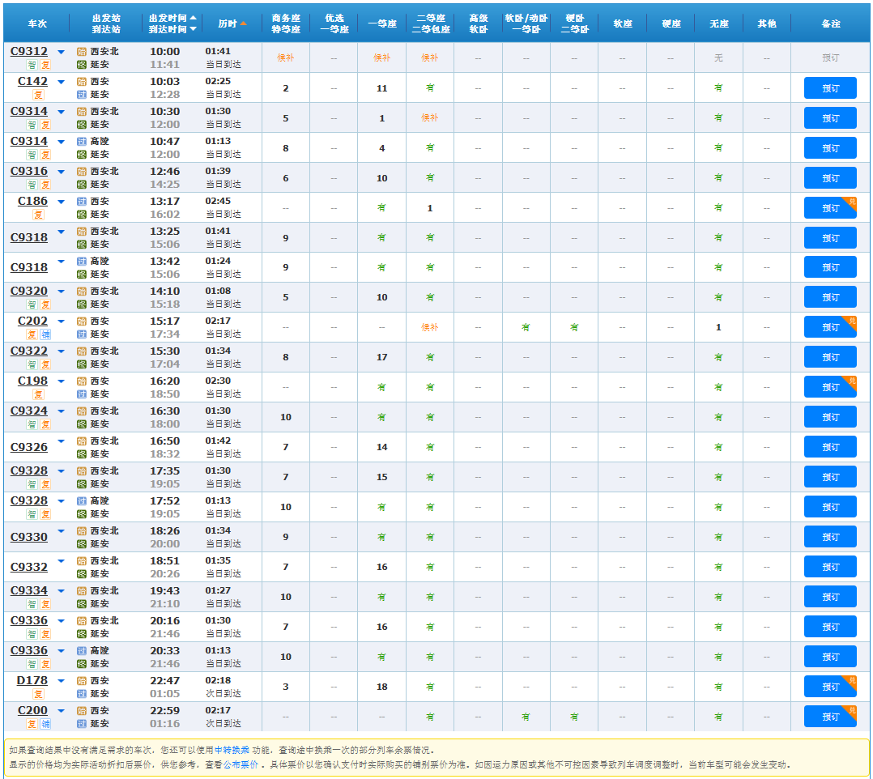Click the 智 badge under train C9324
This screenshot has height=779, width=873.
(32, 424)
